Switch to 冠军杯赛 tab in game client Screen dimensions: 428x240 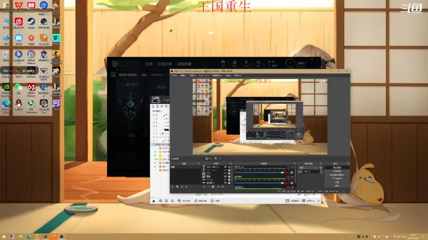point(184,64)
